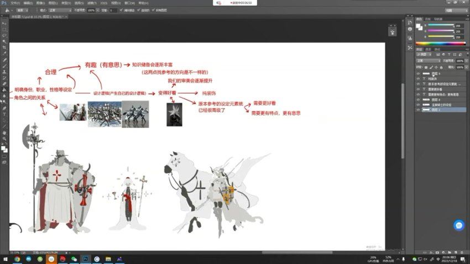Select the Zoom tool in toolbar
470x264 pixels.
pyautogui.click(x=4, y=139)
